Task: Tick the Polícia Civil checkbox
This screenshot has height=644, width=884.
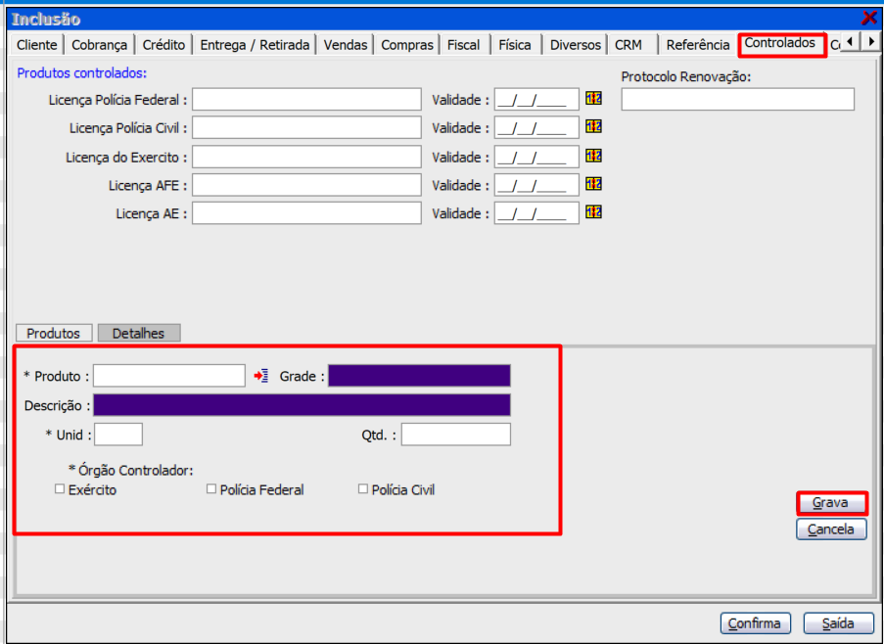Action: coord(363,489)
